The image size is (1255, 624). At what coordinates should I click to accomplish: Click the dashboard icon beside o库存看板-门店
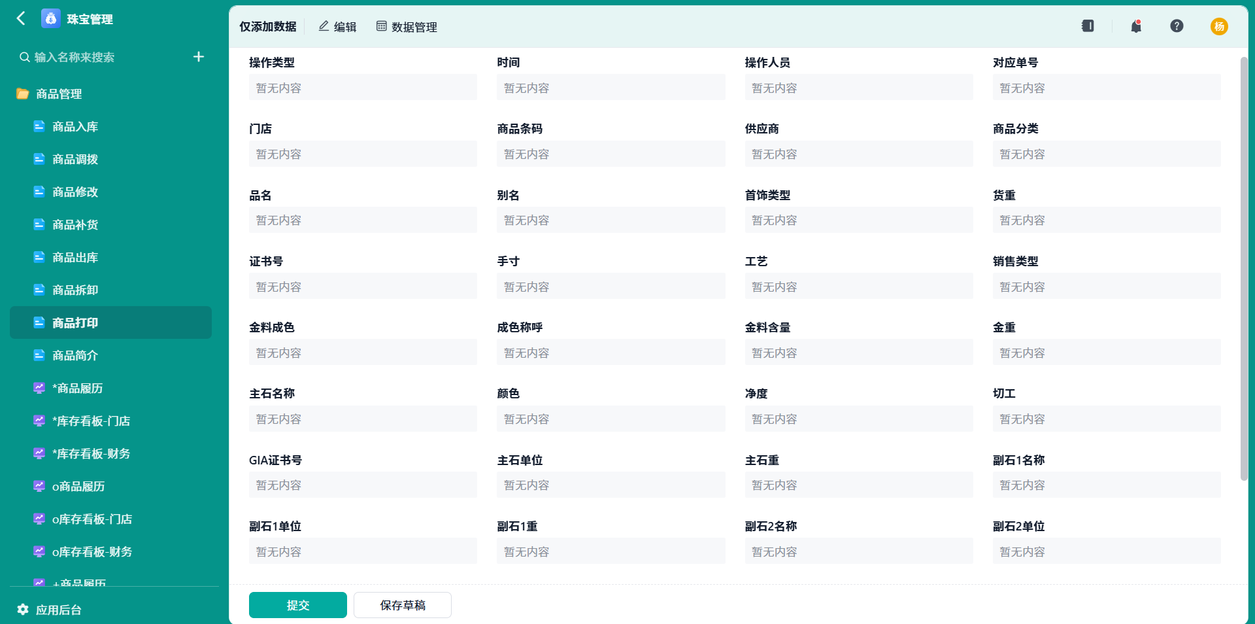point(39,519)
